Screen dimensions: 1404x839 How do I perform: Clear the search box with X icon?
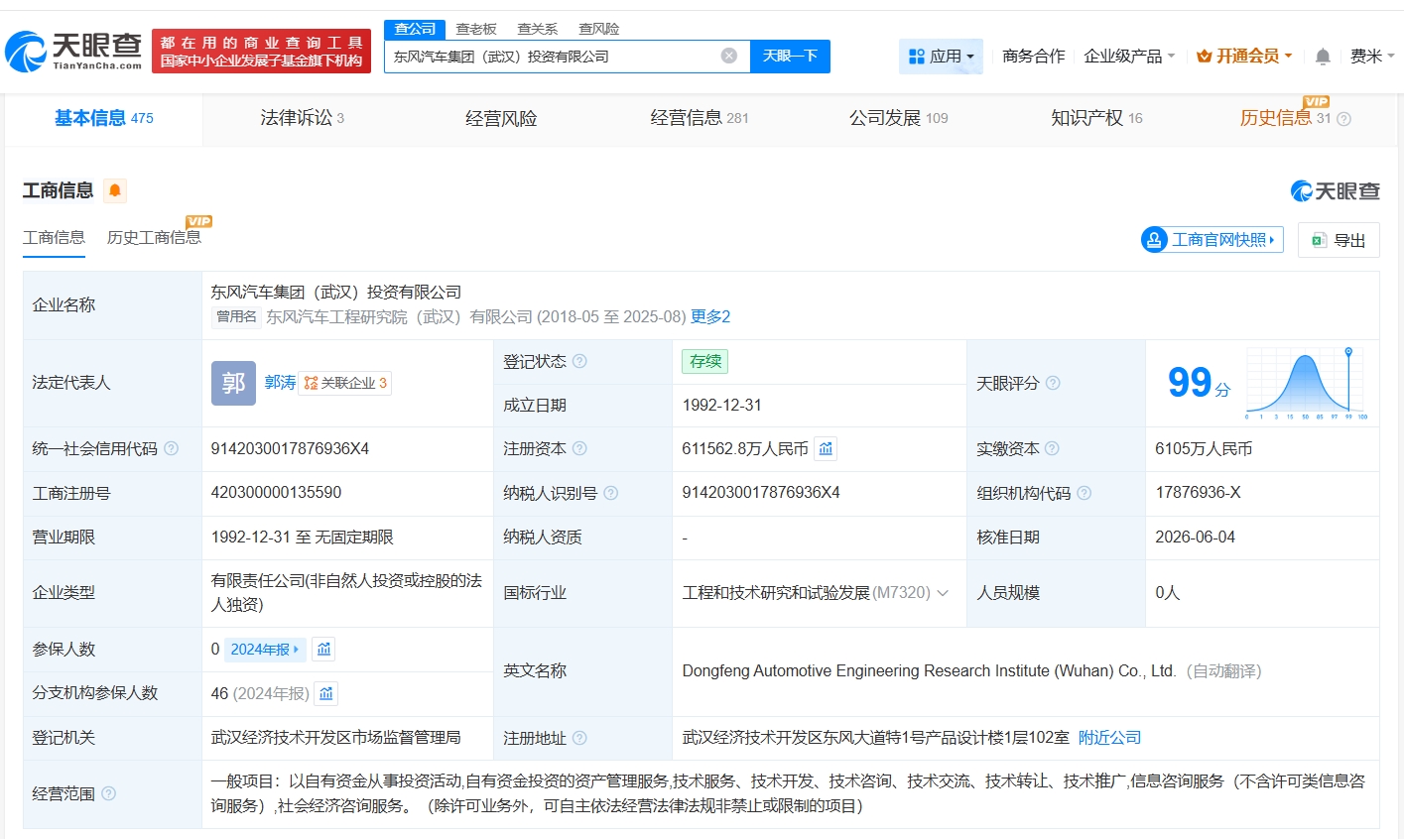coord(728,56)
